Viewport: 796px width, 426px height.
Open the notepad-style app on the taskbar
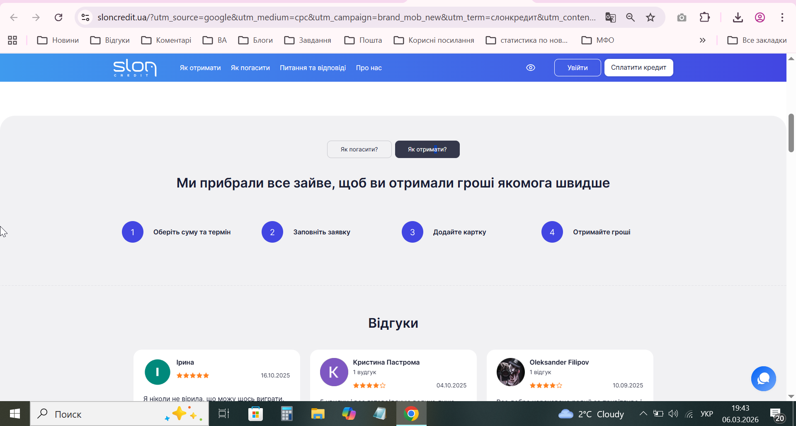380,414
